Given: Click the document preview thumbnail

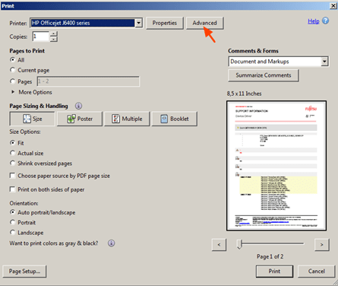Looking at the screenshot, I should 276,166.
